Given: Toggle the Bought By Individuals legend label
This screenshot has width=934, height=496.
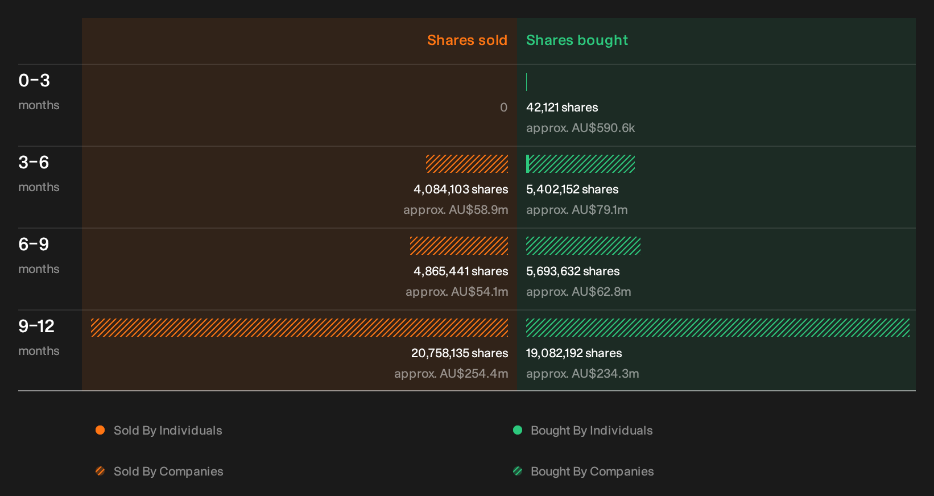Looking at the screenshot, I should pos(592,431).
